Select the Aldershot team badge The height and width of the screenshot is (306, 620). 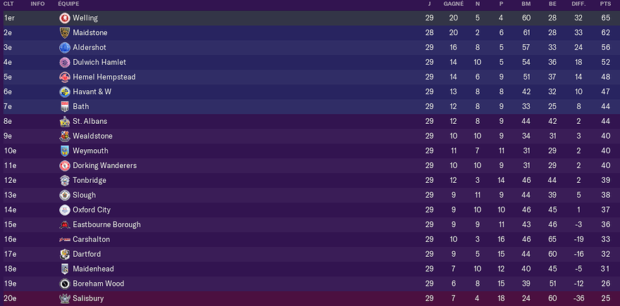point(65,47)
